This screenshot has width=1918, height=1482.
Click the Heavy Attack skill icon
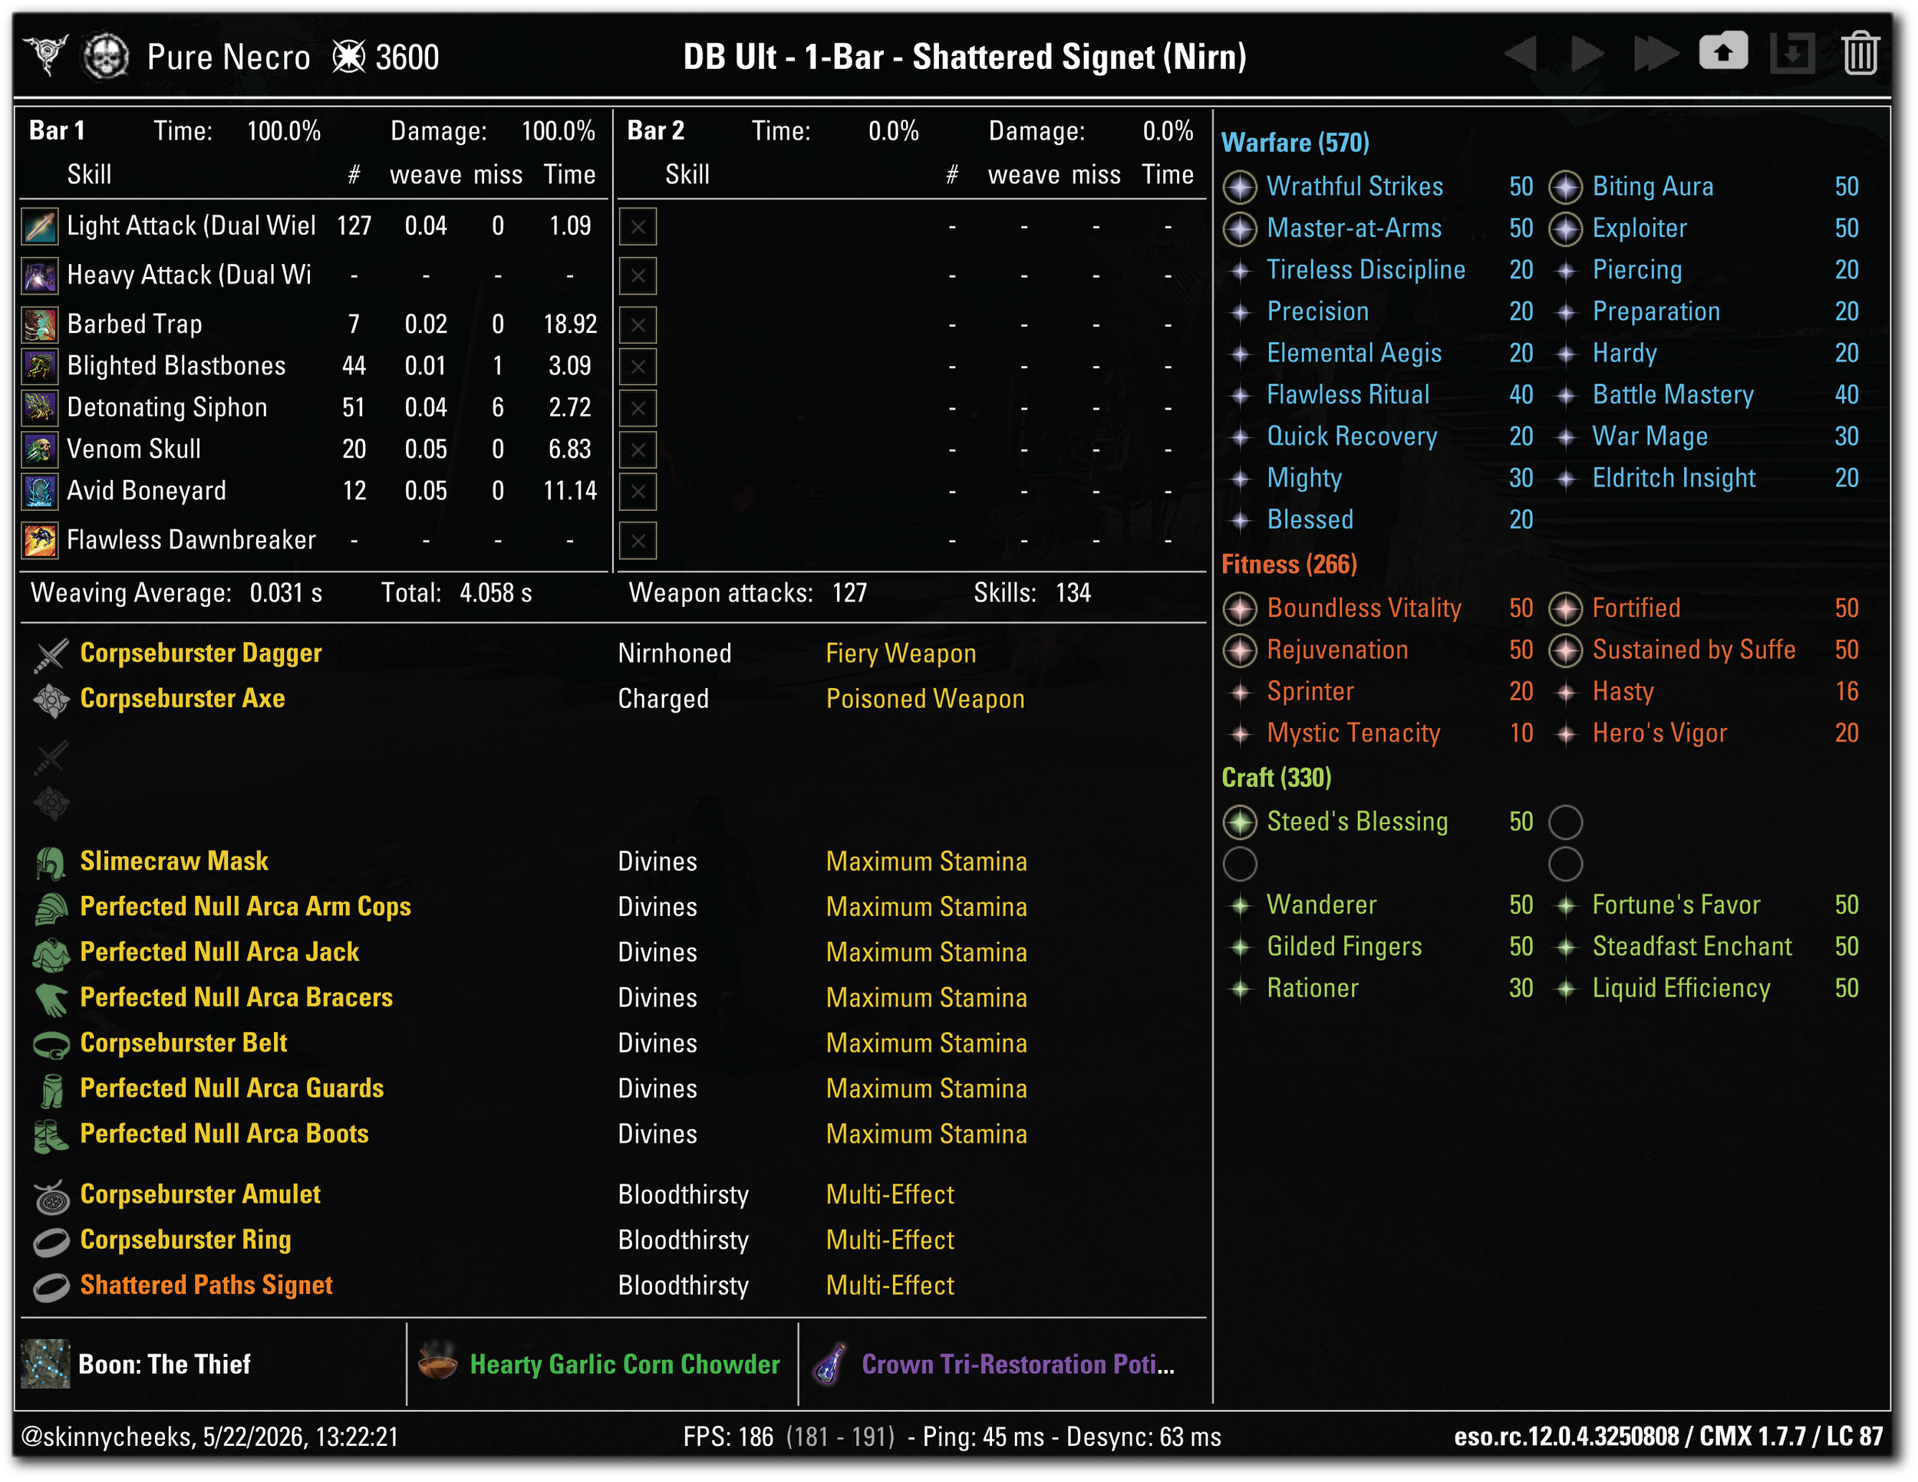coord(40,275)
